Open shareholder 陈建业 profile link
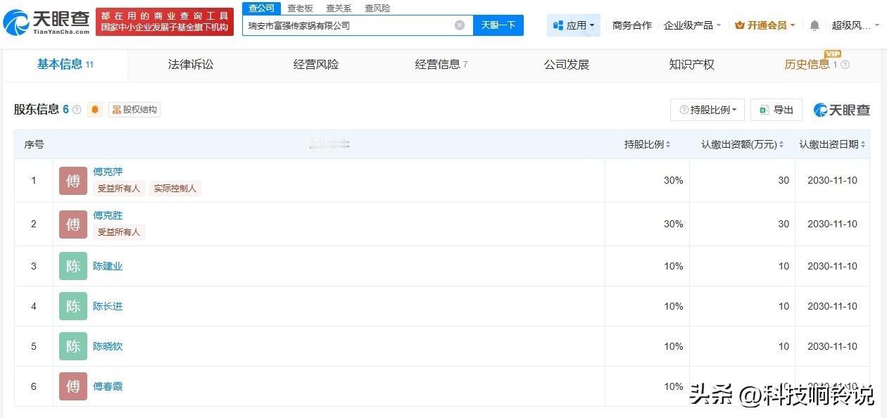This screenshot has width=887, height=418. point(107,266)
